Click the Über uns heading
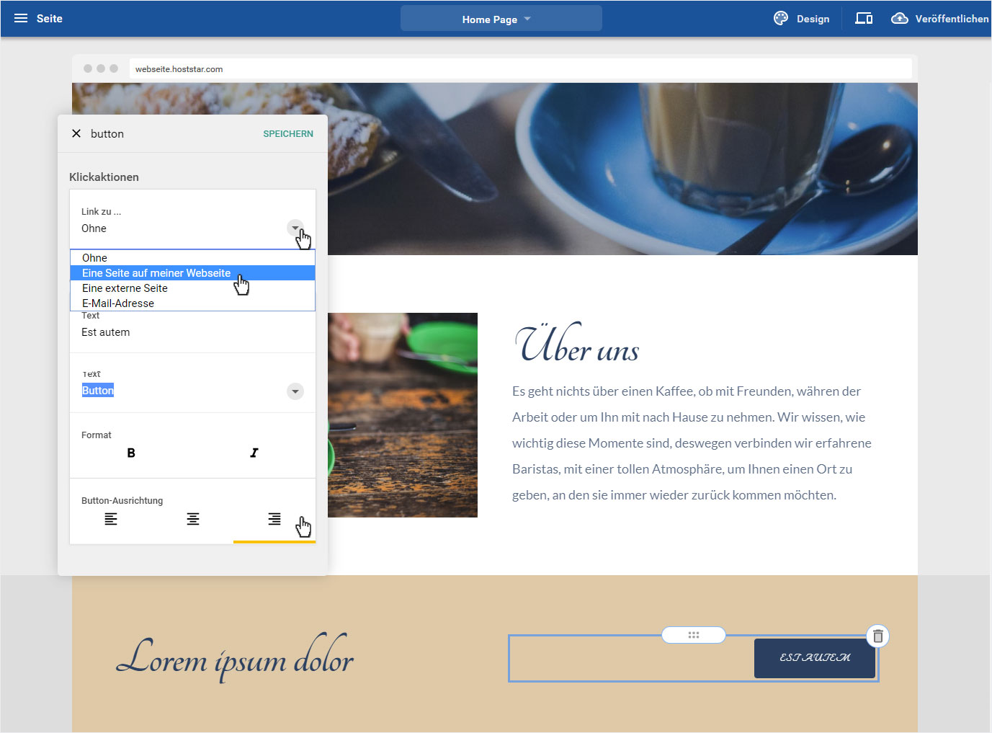 [x=577, y=345]
